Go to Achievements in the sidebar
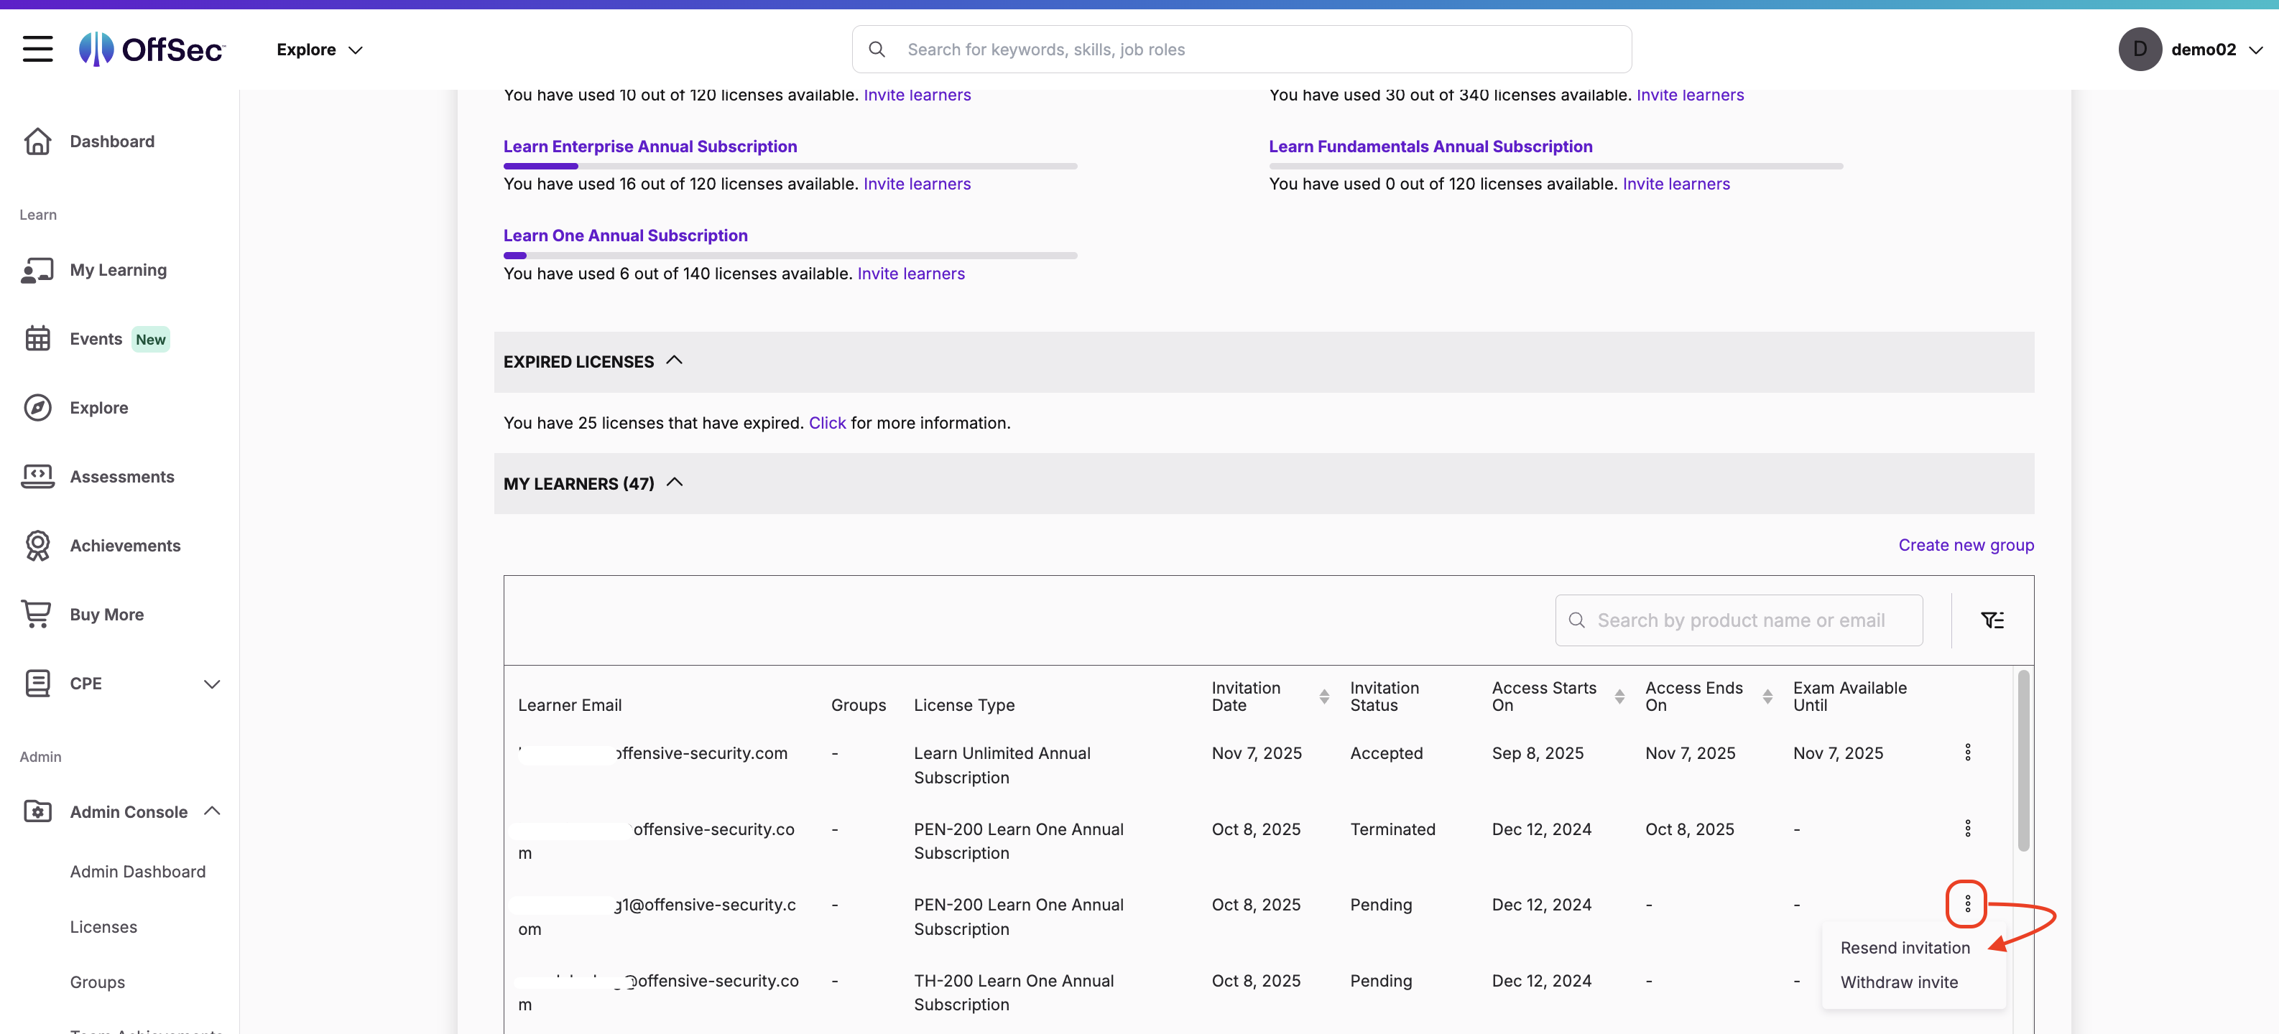The image size is (2279, 1034). click(125, 546)
